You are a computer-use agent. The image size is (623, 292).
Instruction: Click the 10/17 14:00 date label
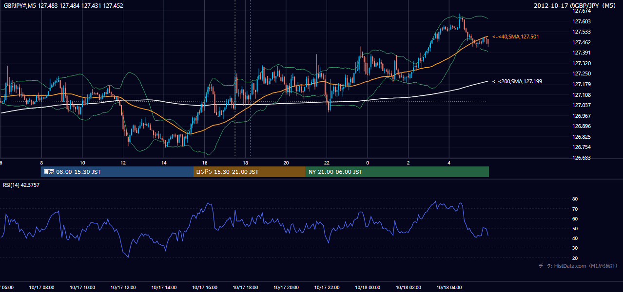[x=164, y=288]
